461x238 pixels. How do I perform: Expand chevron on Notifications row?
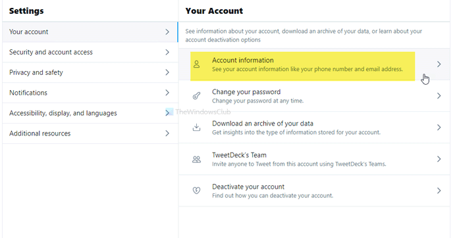[x=167, y=93]
